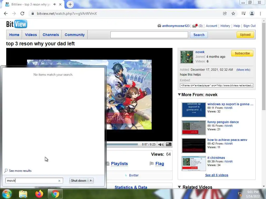The width and height of the screenshot is (266, 199).
Task: Open the media control icon in Chrome
Action: pos(243,13)
